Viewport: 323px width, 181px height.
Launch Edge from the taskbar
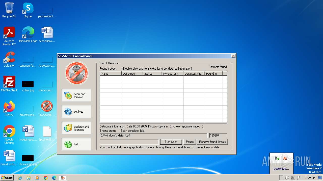pyautogui.click(x=54, y=178)
